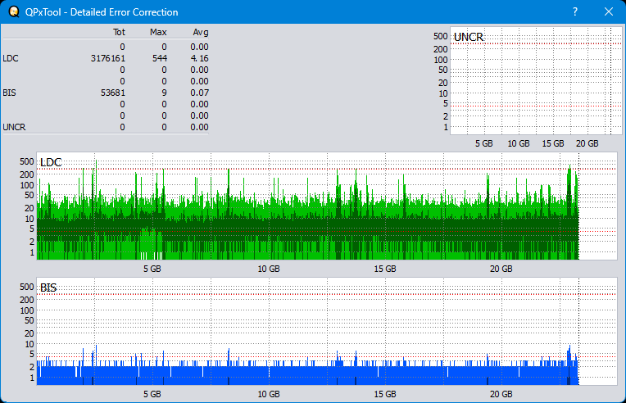Viewport: 626px width, 403px height.
Task: Click the 15 GB label under UNCR graph
Action: 553,143
